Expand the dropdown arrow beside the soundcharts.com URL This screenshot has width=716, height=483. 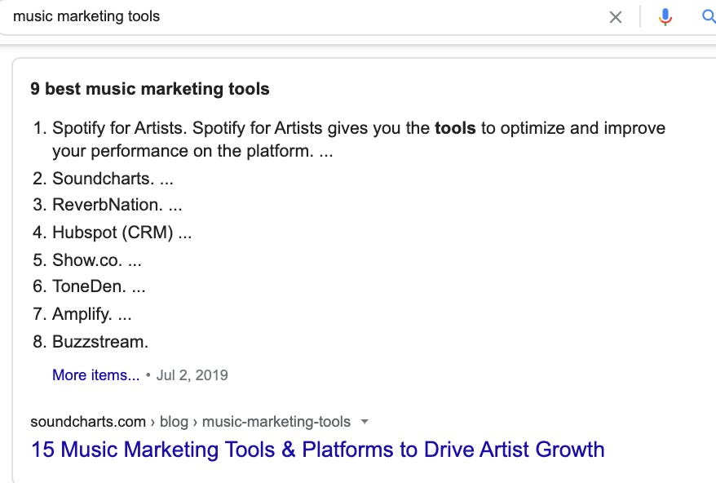[365, 422]
